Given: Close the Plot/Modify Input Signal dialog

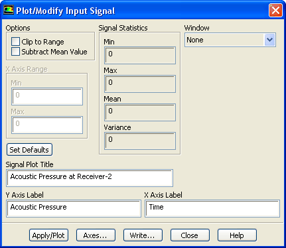Looking at the screenshot, I should click(275, 11).
